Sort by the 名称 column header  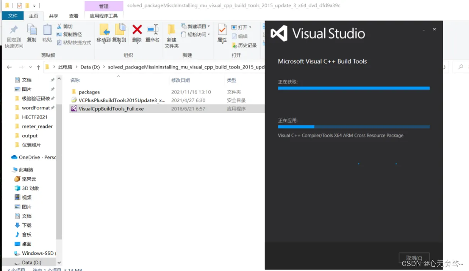tap(75, 80)
